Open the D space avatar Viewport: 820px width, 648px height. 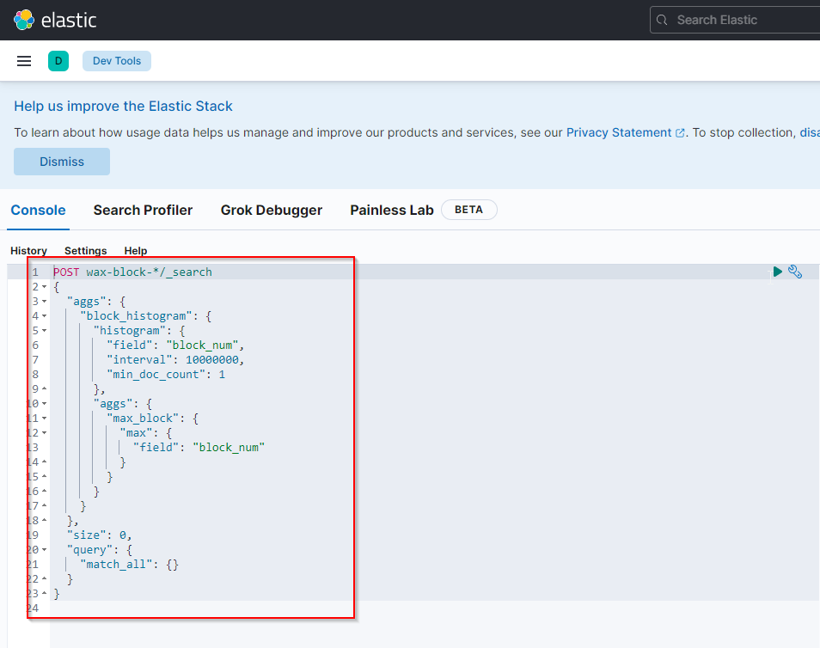58,61
